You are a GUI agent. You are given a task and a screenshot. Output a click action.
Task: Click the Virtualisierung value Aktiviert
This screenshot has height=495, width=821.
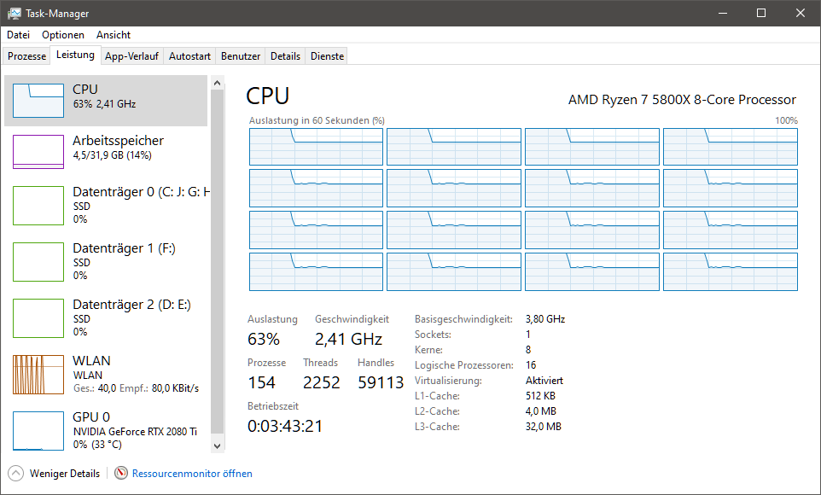click(x=544, y=381)
